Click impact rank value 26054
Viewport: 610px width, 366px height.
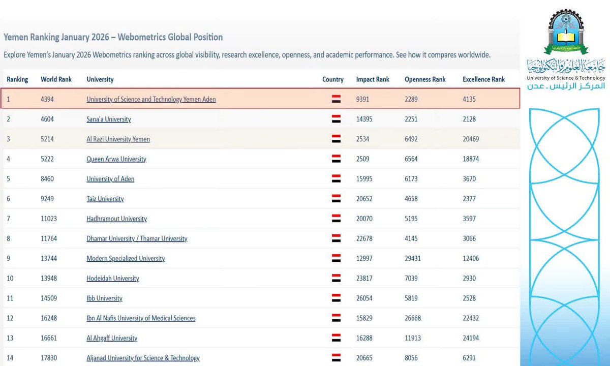(x=364, y=298)
